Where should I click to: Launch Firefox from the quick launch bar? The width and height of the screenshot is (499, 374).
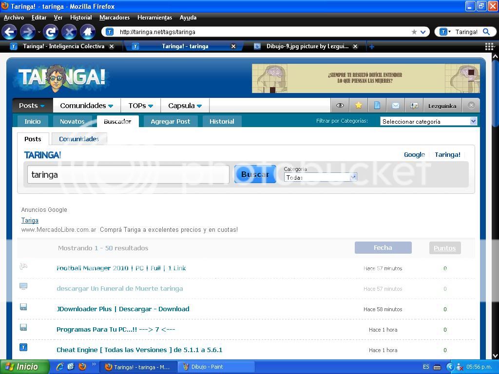82,367
